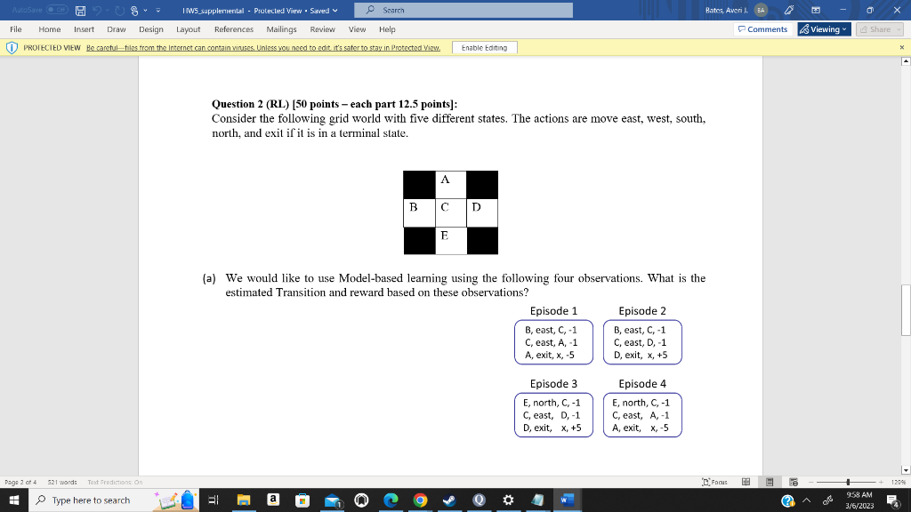Open the References ribbon tab

233,28
